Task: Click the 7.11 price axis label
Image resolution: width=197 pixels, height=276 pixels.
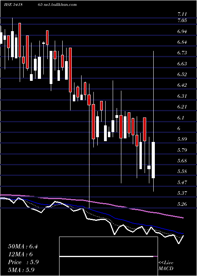Action: pyautogui.click(x=182, y=14)
